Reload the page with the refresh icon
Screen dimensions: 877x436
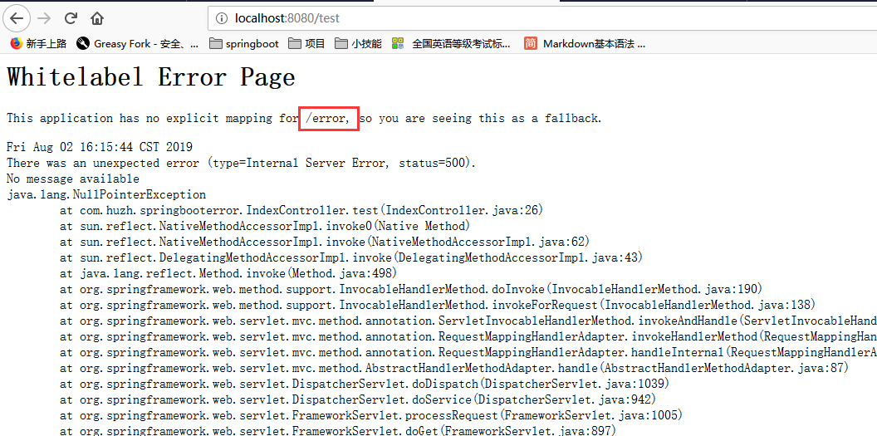(71, 18)
